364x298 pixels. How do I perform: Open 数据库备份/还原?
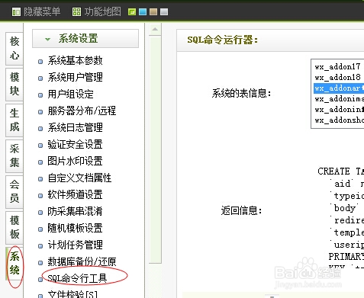[82, 262]
